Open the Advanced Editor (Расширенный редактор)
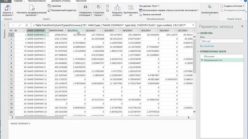This screenshot has height=139, width=248. click(62, 10)
